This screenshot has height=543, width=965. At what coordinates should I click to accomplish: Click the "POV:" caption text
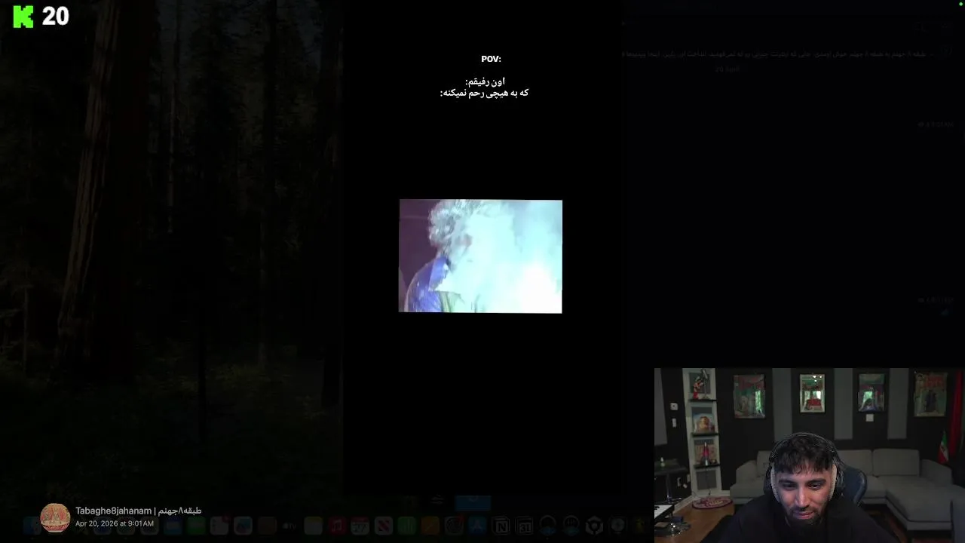(x=491, y=59)
